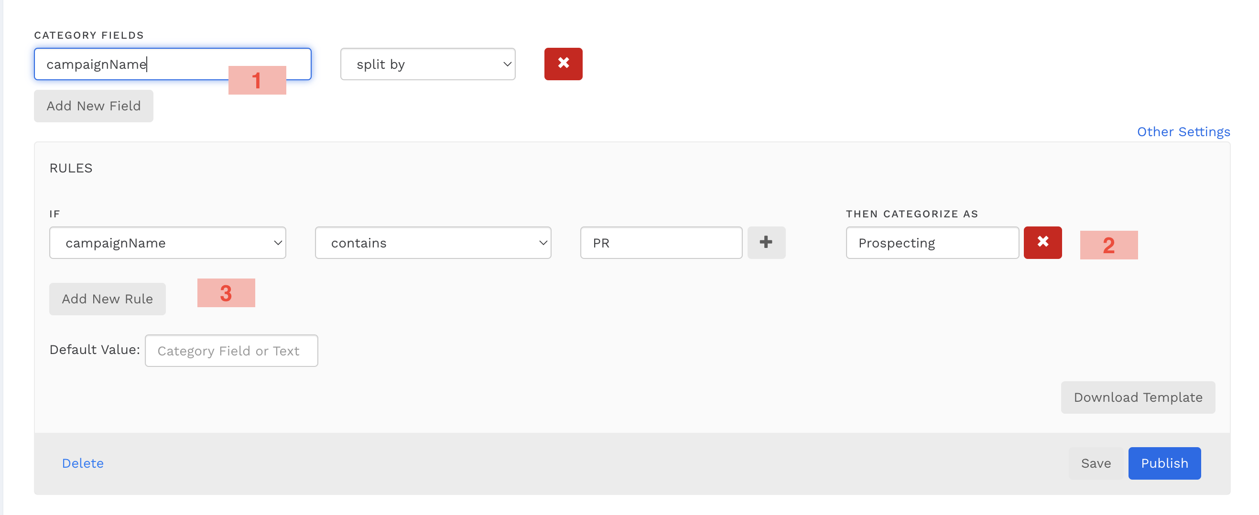Open the split by dropdown

point(427,64)
